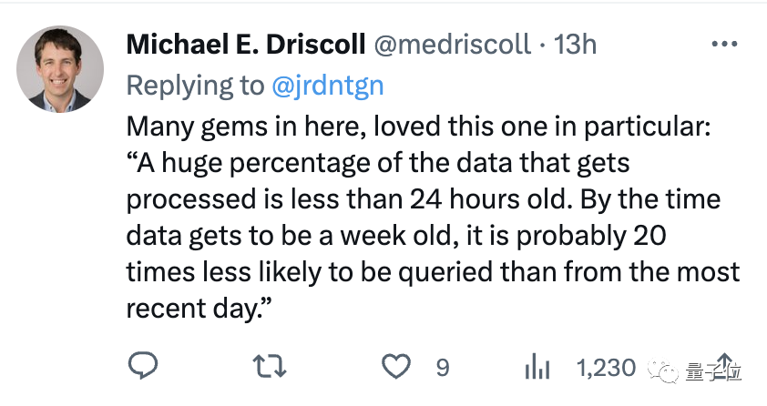Image resolution: width=767 pixels, height=406 pixels.
Task: Retweet this post using the arrows icon
Action: coord(270,367)
